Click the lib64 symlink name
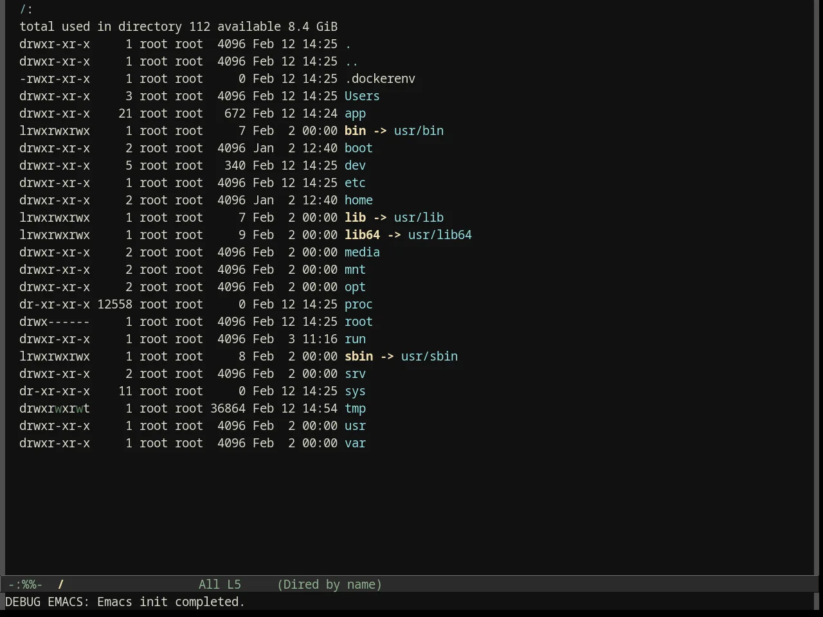The height and width of the screenshot is (617, 823). tap(362, 235)
